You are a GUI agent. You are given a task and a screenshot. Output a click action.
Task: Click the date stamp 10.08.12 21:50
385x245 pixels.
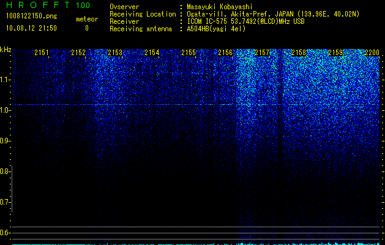[x=31, y=28]
